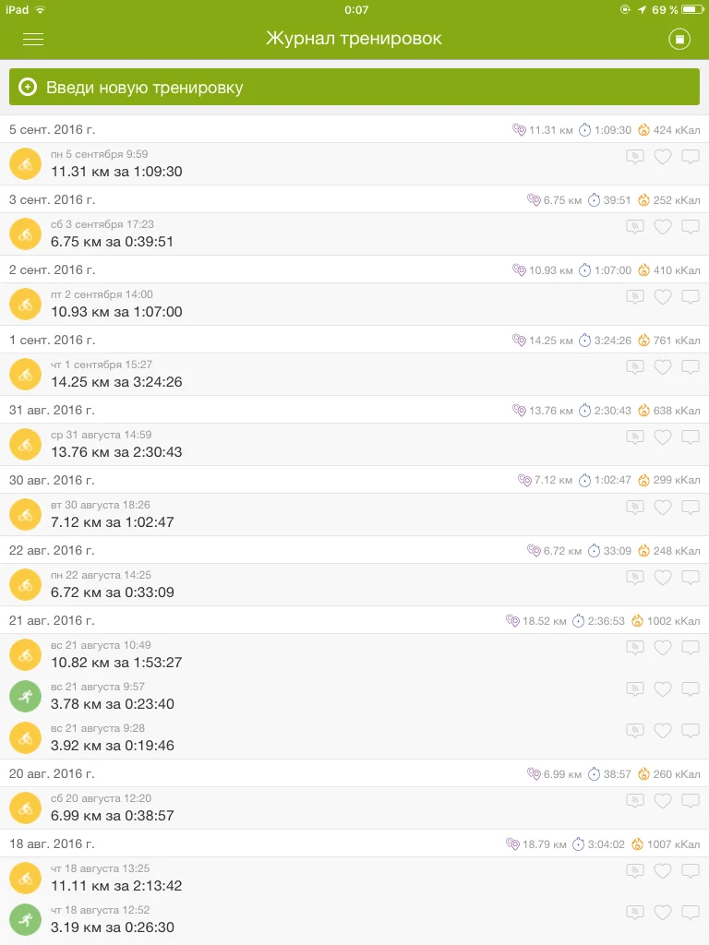The width and height of the screenshot is (709, 945).
Task: Tap comment bubble on the 13.76 км workout
Action: click(690, 437)
